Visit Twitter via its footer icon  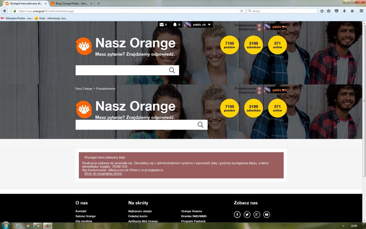pyautogui.click(x=247, y=214)
